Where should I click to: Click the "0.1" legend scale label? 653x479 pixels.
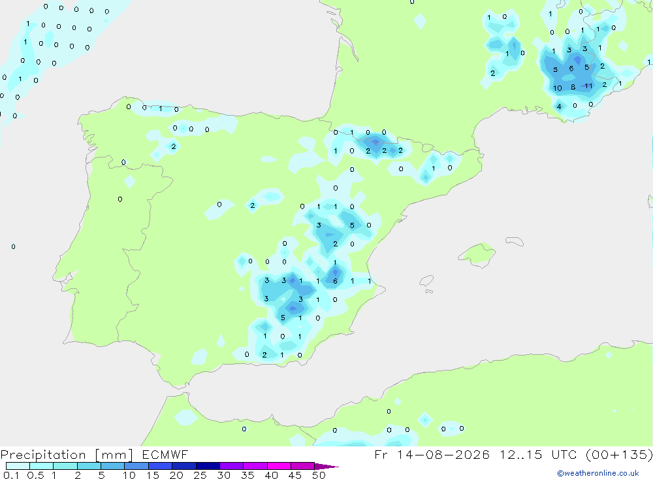pos(11,475)
